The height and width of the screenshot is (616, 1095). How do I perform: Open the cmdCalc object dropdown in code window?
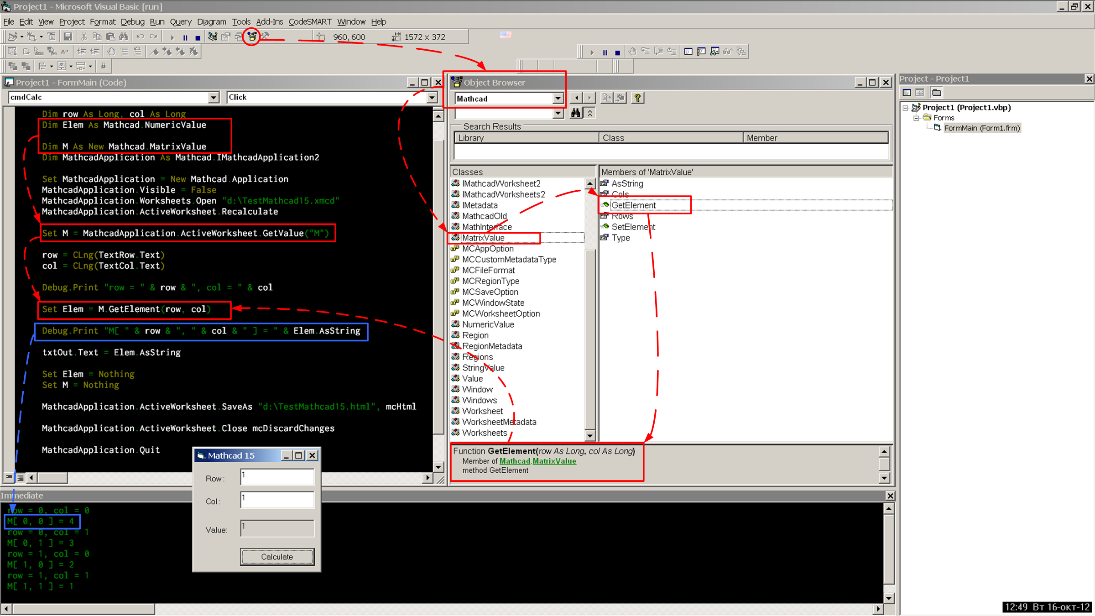coord(214,97)
